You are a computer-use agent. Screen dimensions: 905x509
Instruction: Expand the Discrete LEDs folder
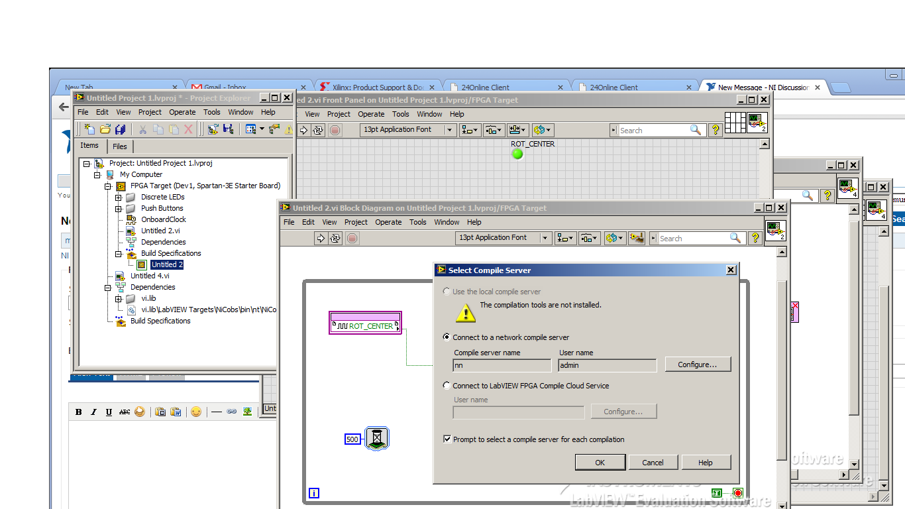[119, 198]
